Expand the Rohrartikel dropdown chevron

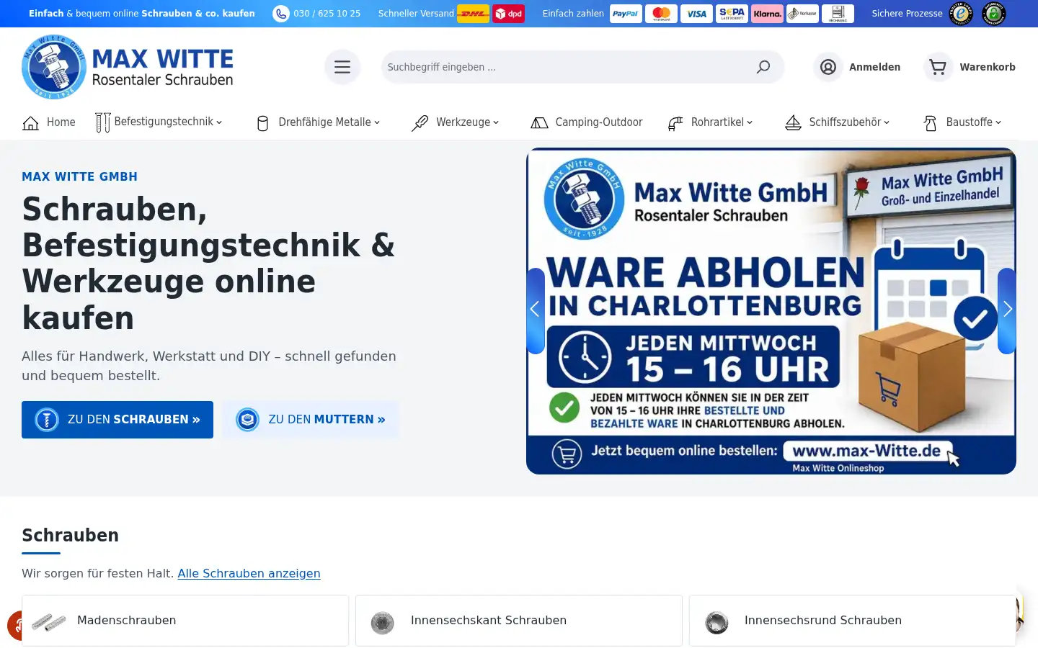(750, 122)
